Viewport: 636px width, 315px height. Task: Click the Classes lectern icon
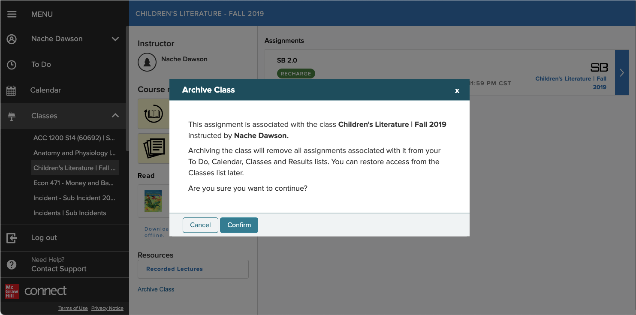[12, 116]
